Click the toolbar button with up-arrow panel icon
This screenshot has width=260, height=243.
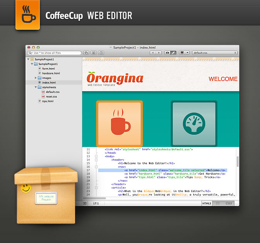(x=94, y=53)
